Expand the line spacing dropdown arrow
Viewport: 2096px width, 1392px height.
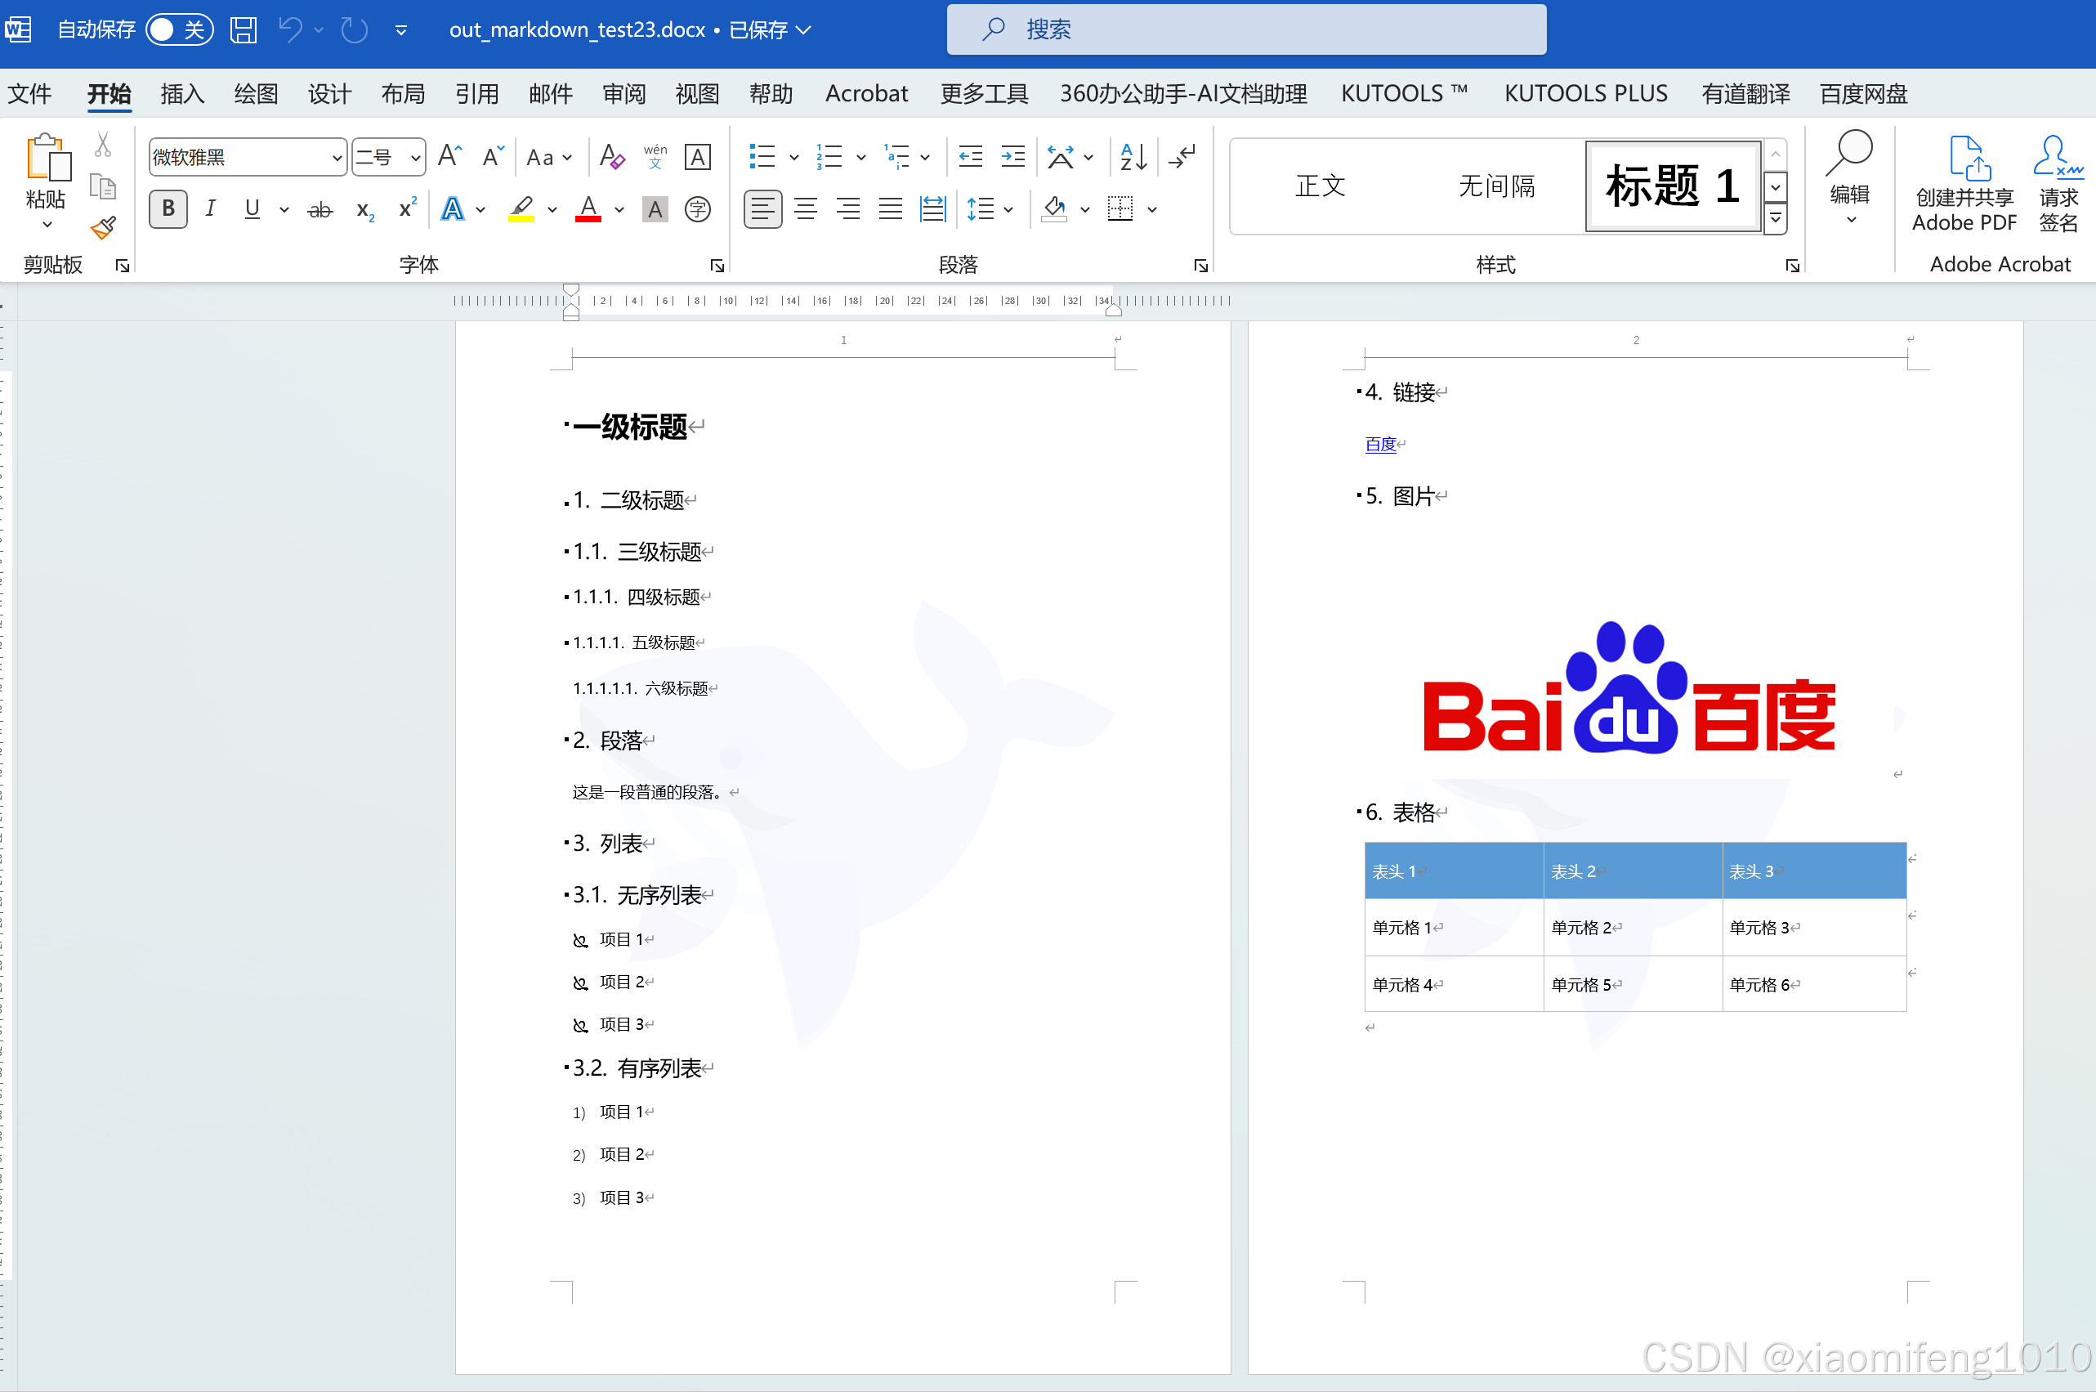pos(1008,210)
